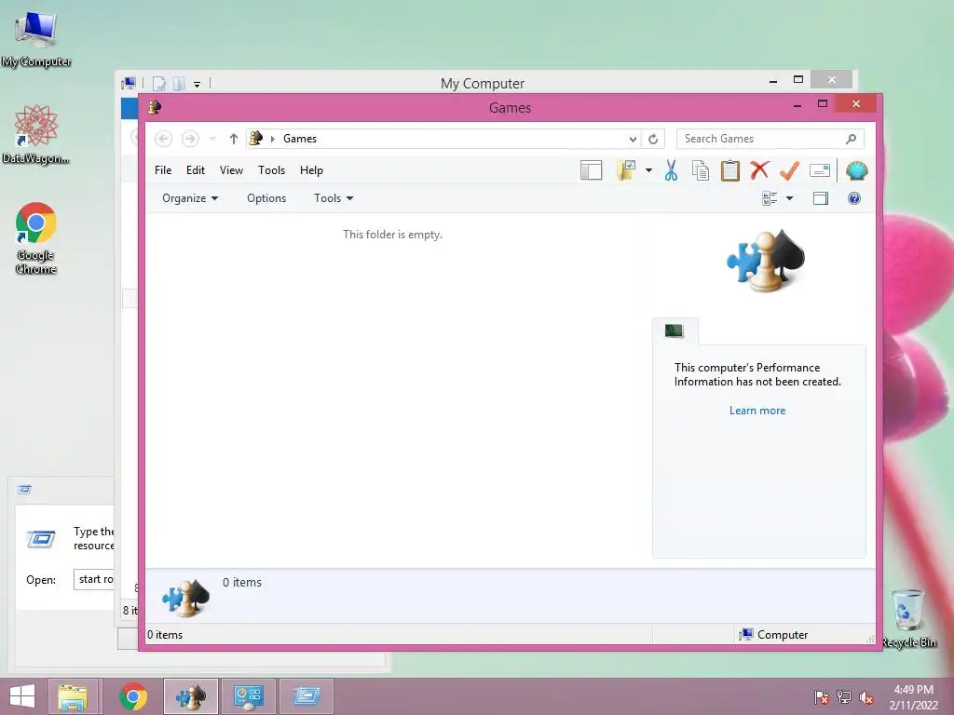Screen dimensions: 954x715
Task: Switch to the Run dialog taskbar item
Action: (x=306, y=696)
